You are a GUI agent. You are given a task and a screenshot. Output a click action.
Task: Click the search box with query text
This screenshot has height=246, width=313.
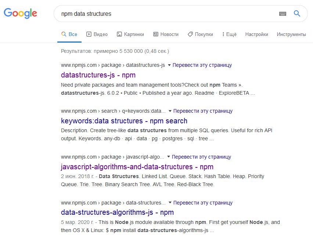tap(165, 14)
